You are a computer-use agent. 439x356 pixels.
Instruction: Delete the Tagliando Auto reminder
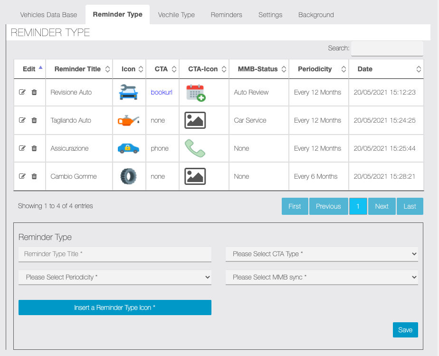point(34,120)
